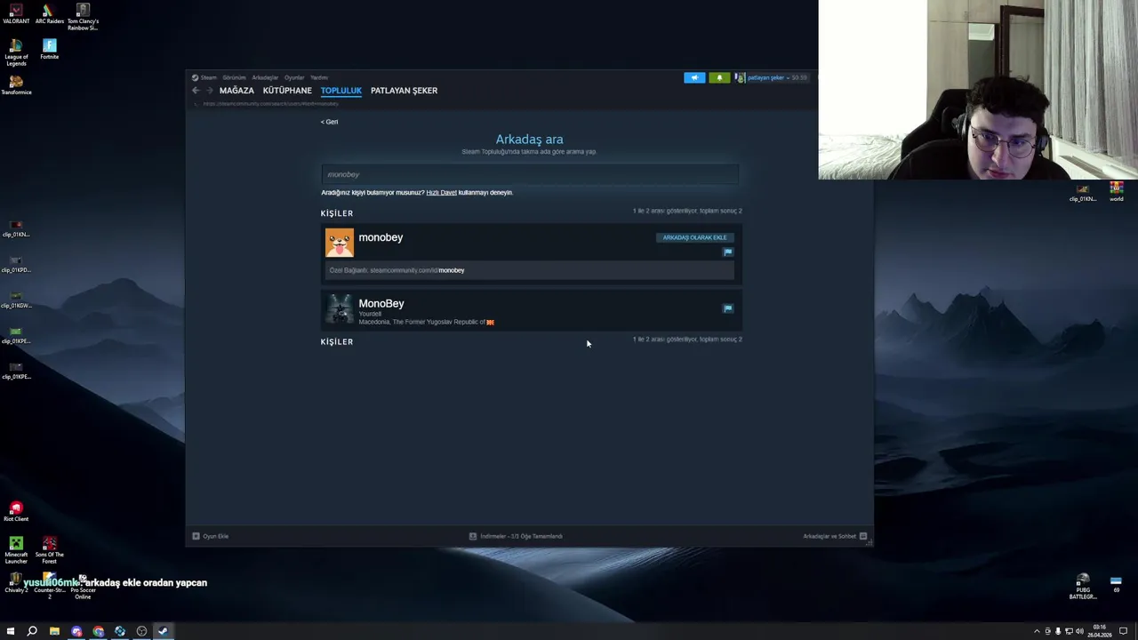Open the 69 file desktop icon
Screen dimensions: 1138x640
click(x=1116, y=583)
